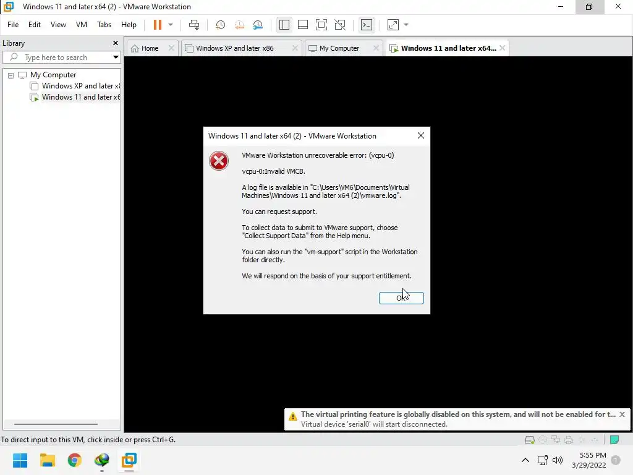
Task: Enter full screen mode icon
Action: tap(321, 25)
